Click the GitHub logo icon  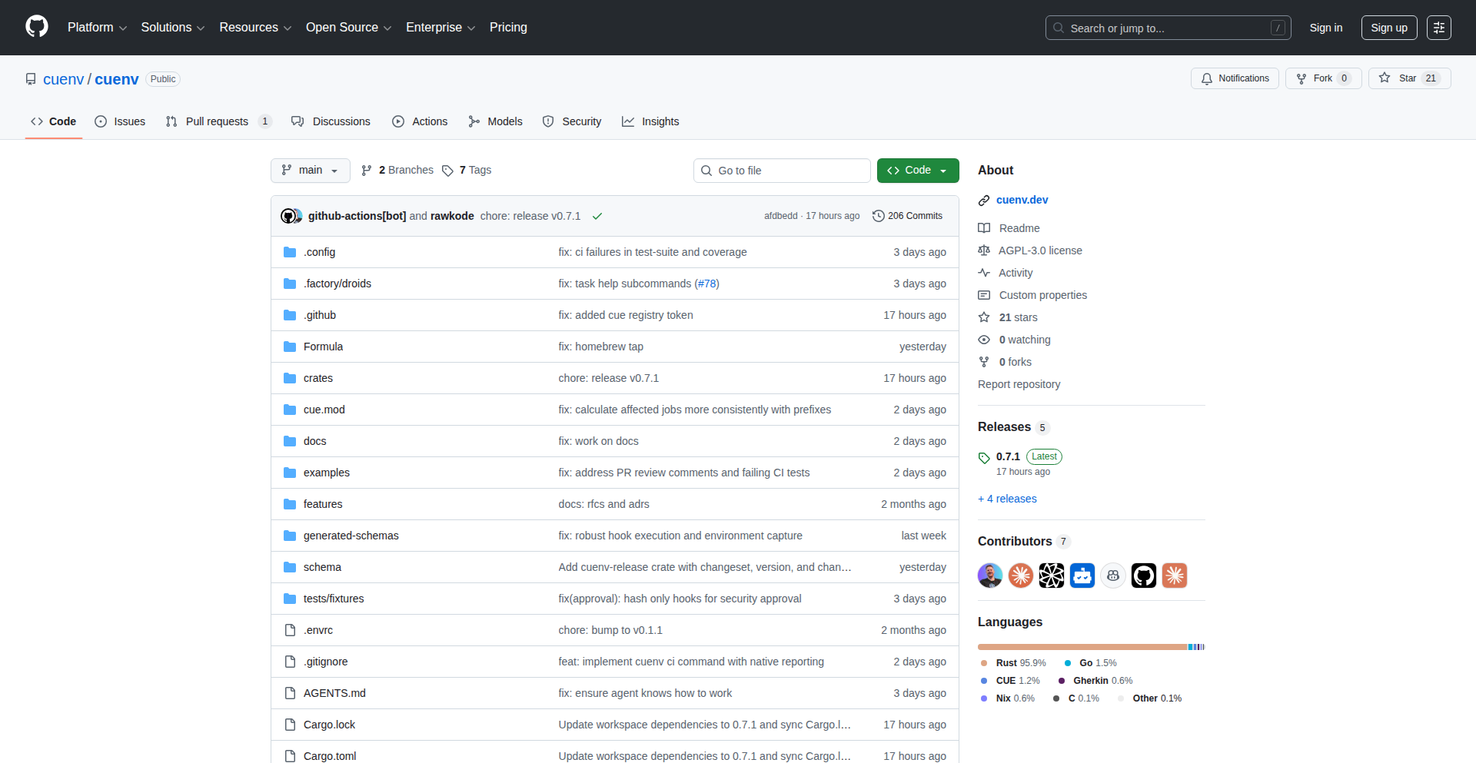point(37,27)
